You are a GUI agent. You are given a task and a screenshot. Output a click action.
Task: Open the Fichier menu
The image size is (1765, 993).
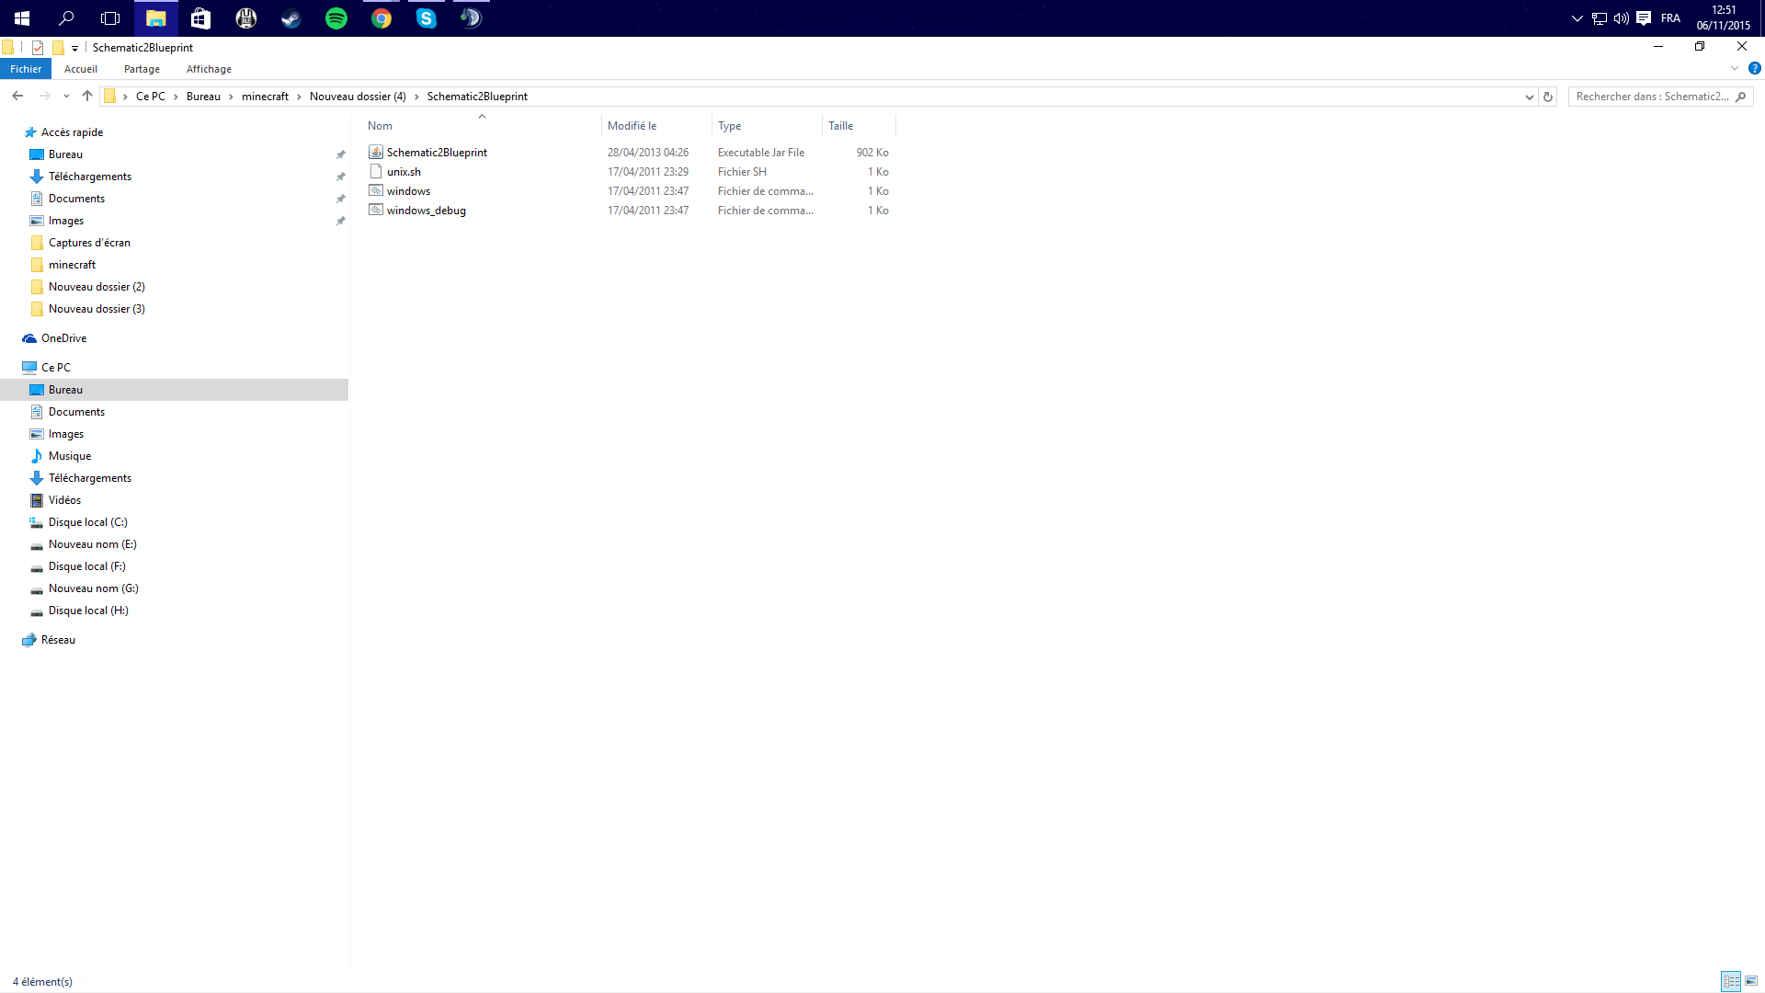(x=26, y=69)
